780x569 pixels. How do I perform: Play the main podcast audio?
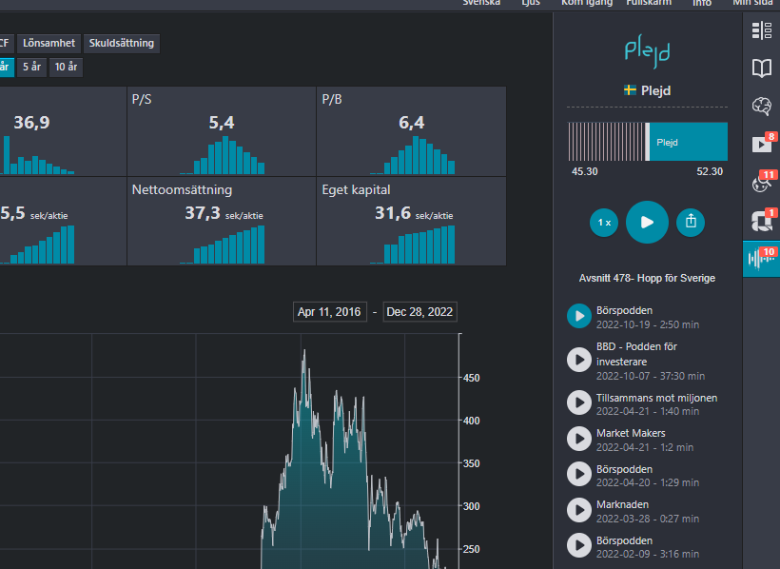point(647,222)
